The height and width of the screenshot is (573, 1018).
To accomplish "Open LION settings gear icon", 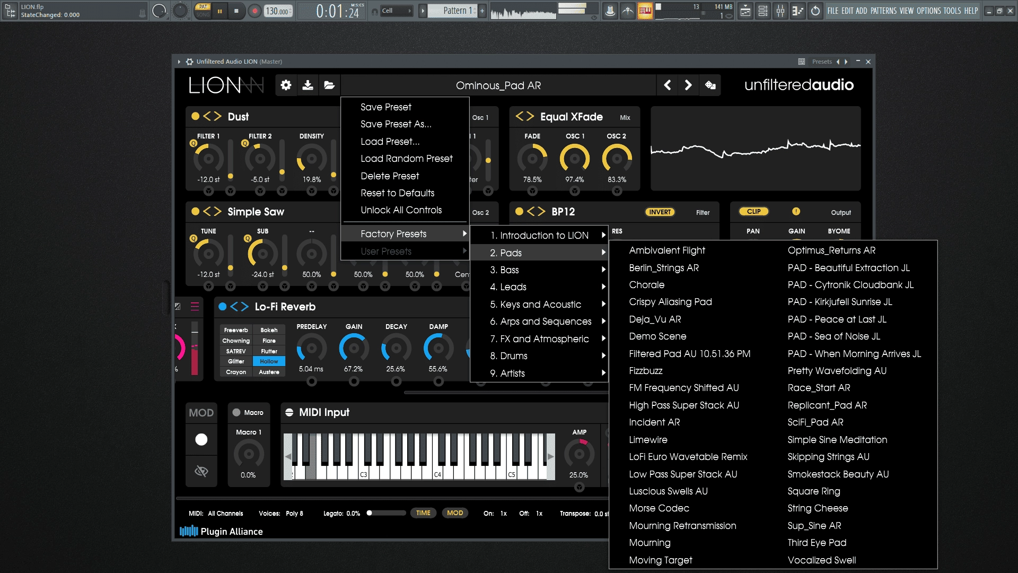I will coord(286,85).
